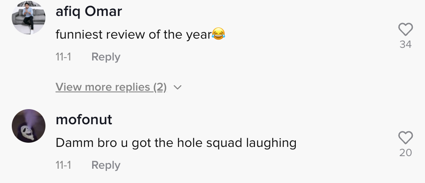Screen dimensions: 425x183
Task: Click the 34 likes count
Action: click(x=405, y=44)
